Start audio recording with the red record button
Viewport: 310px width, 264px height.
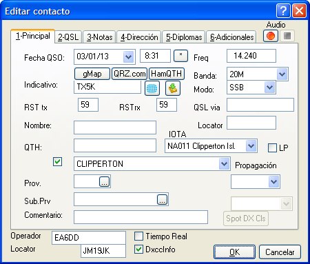pyautogui.click(x=271, y=36)
